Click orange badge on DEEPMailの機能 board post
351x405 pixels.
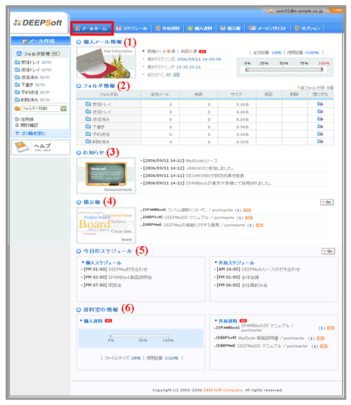(259, 225)
